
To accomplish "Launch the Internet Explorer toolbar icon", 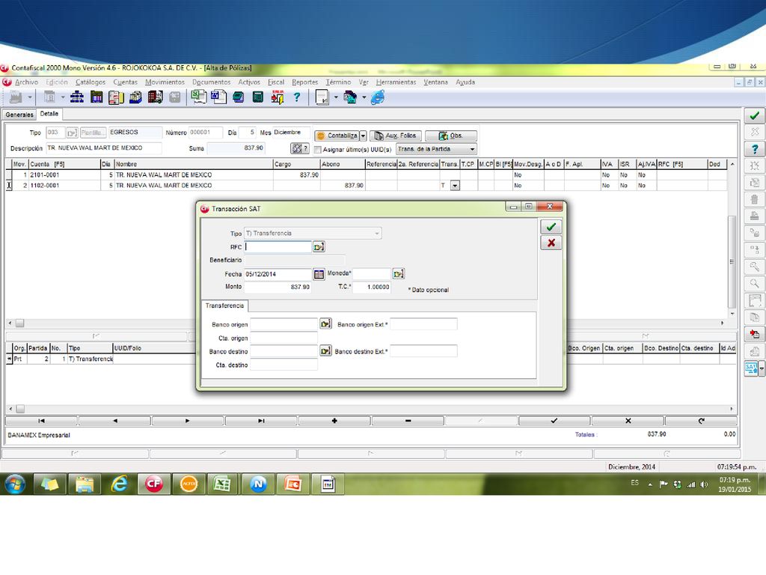I will click(378, 97).
